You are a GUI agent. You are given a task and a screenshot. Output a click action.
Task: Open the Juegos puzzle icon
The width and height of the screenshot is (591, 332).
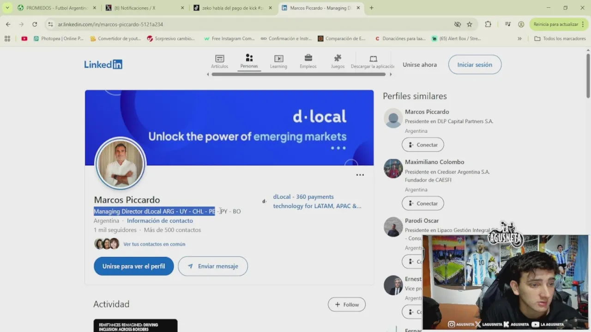click(338, 61)
